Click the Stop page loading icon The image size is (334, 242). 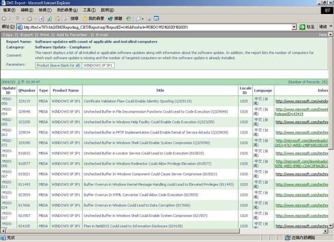click(42, 18)
